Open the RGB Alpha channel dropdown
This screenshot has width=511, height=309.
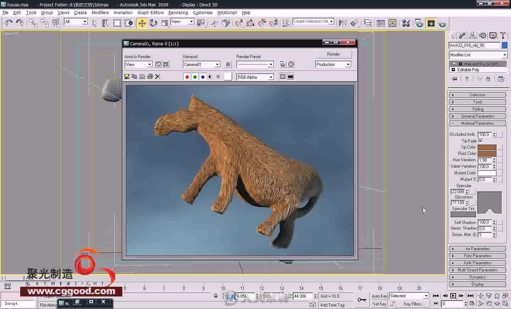[255, 77]
